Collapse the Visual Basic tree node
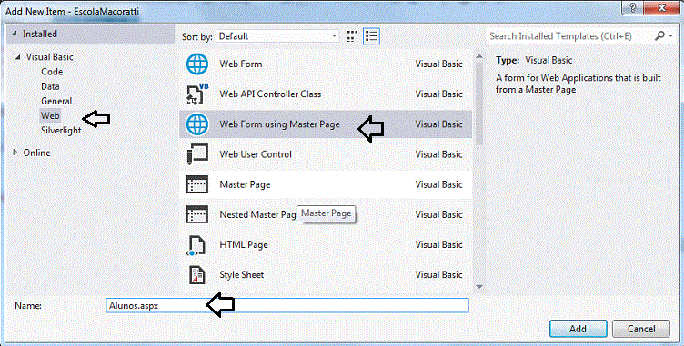The height and width of the screenshot is (346, 684). pyautogui.click(x=18, y=57)
